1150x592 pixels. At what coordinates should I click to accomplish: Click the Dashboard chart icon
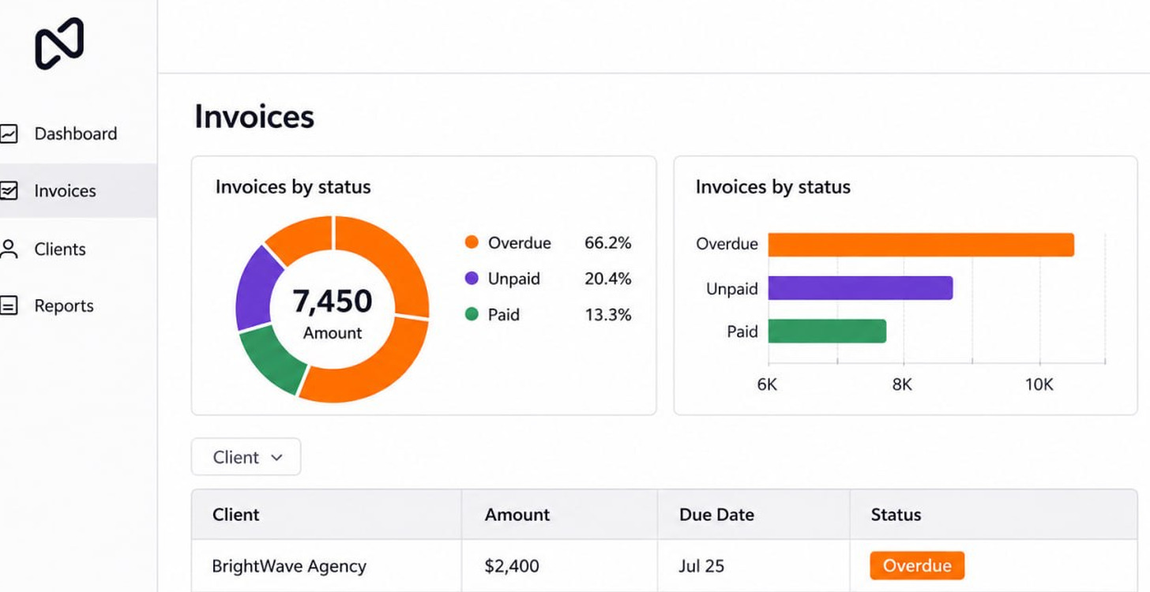(9, 134)
